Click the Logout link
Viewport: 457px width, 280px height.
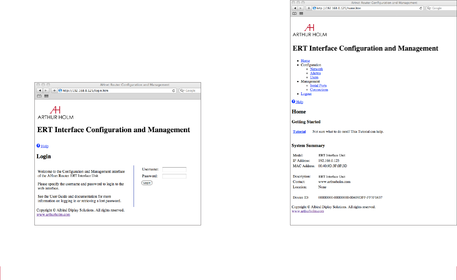click(306, 94)
